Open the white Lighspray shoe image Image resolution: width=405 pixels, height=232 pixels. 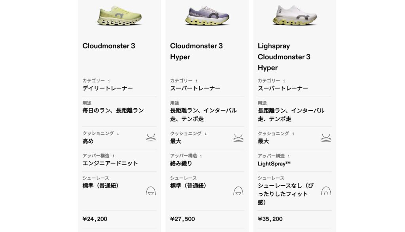[295, 16]
